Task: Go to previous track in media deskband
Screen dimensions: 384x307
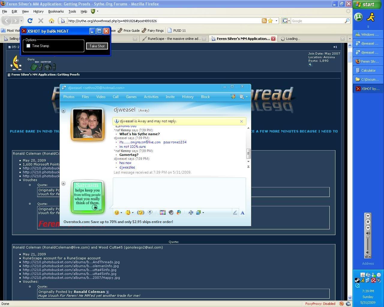Action: 368,216
